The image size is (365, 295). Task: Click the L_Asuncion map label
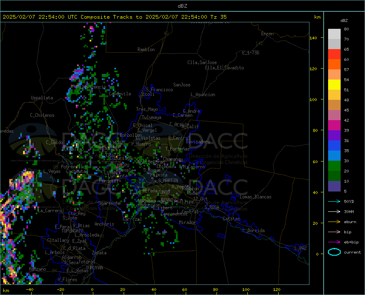[203, 95]
